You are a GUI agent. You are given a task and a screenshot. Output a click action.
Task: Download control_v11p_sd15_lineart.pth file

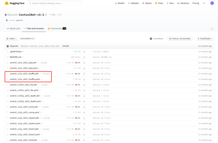pos(84,129)
